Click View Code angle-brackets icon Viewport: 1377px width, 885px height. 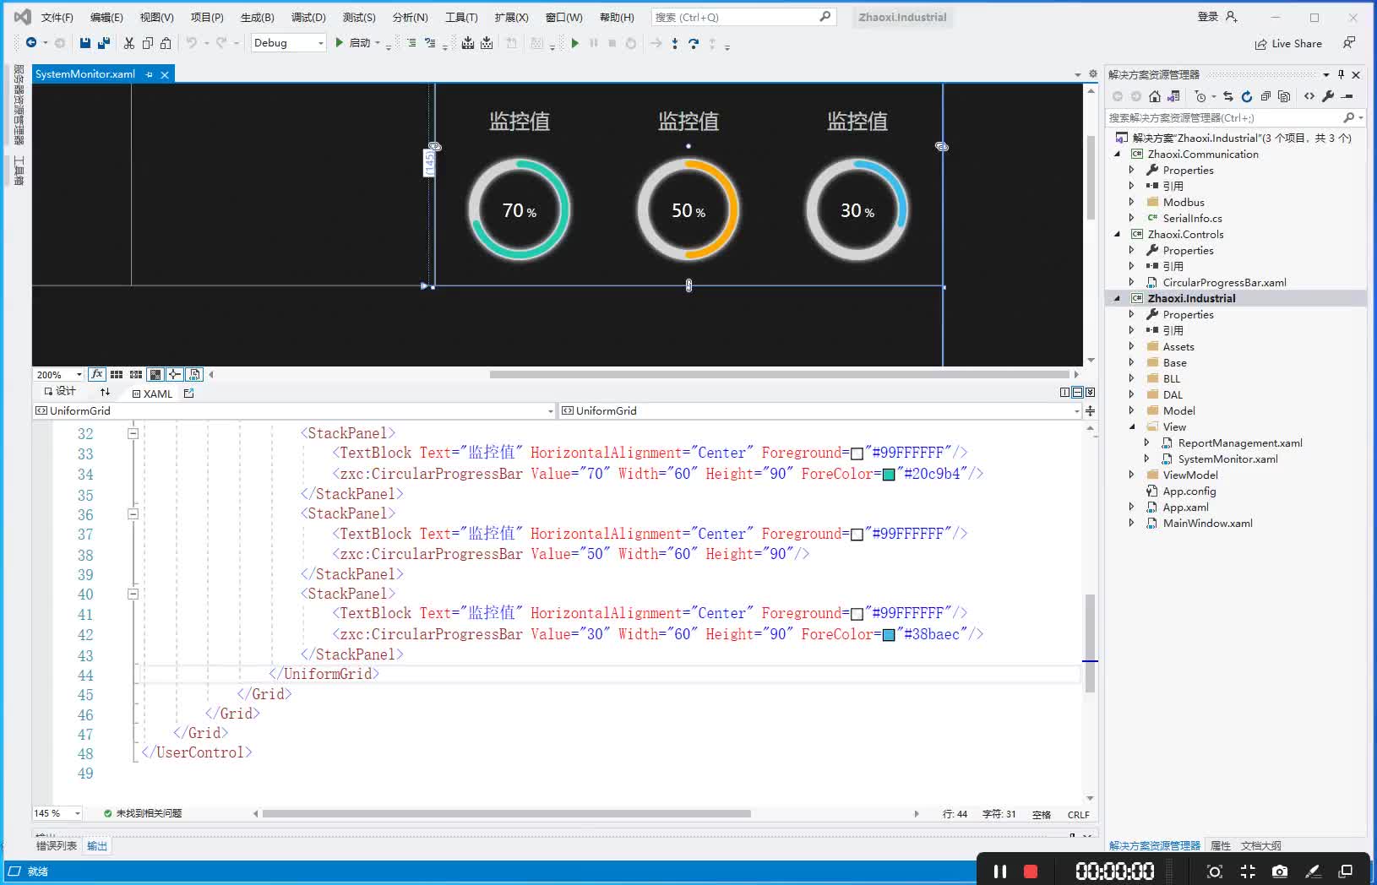1309,96
